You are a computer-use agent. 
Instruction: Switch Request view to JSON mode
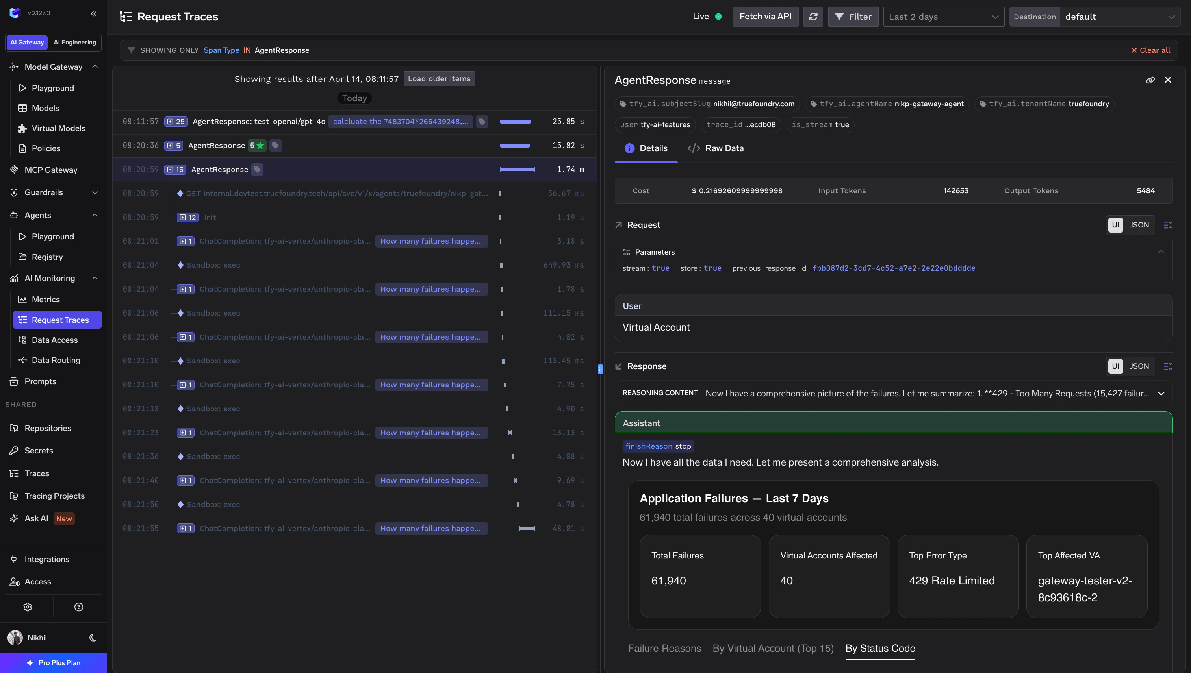(1139, 225)
